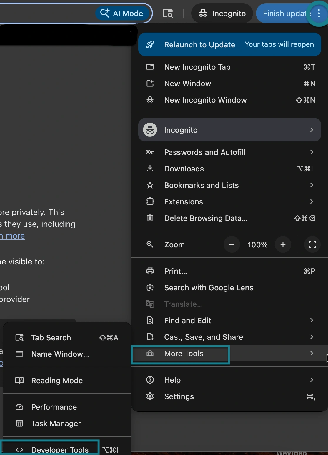Click the Name Window icon
Viewport: 328px width, 455px height.
pos(19,354)
